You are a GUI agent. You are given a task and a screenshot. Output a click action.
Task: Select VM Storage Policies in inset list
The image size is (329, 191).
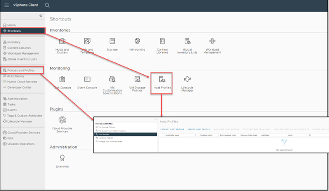tap(105, 127)
